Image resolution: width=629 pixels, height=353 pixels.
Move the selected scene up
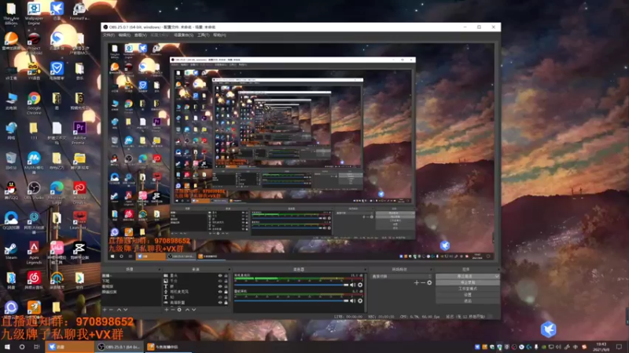(x=119, y=310)
